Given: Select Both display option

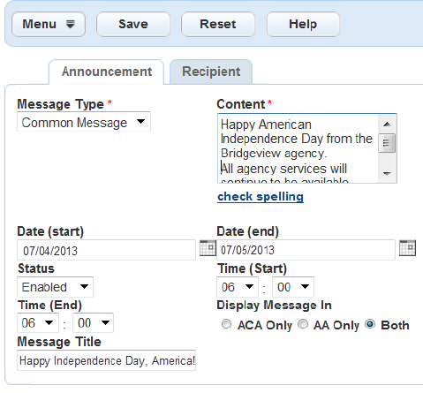Looking at the screenshot, I should (x=370, y=324).
